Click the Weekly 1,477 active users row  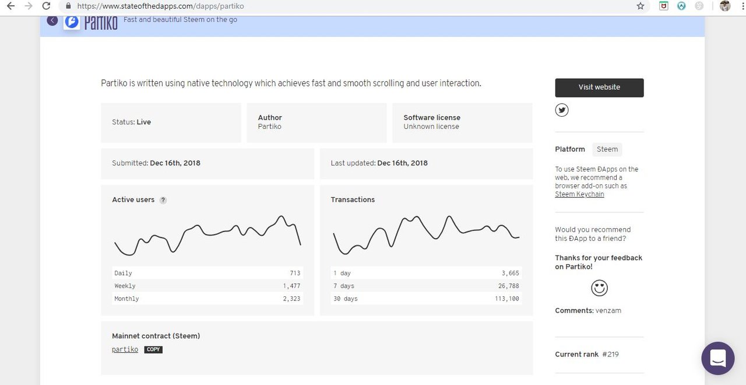(x=207, y=286)
